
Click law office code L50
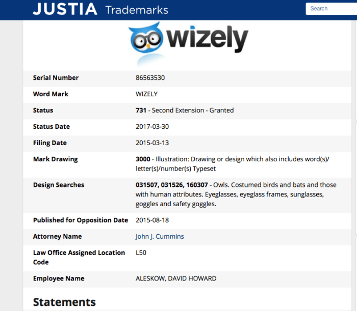point(141,253)
